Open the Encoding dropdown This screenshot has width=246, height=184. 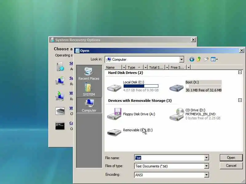click(x=206, y=175)
